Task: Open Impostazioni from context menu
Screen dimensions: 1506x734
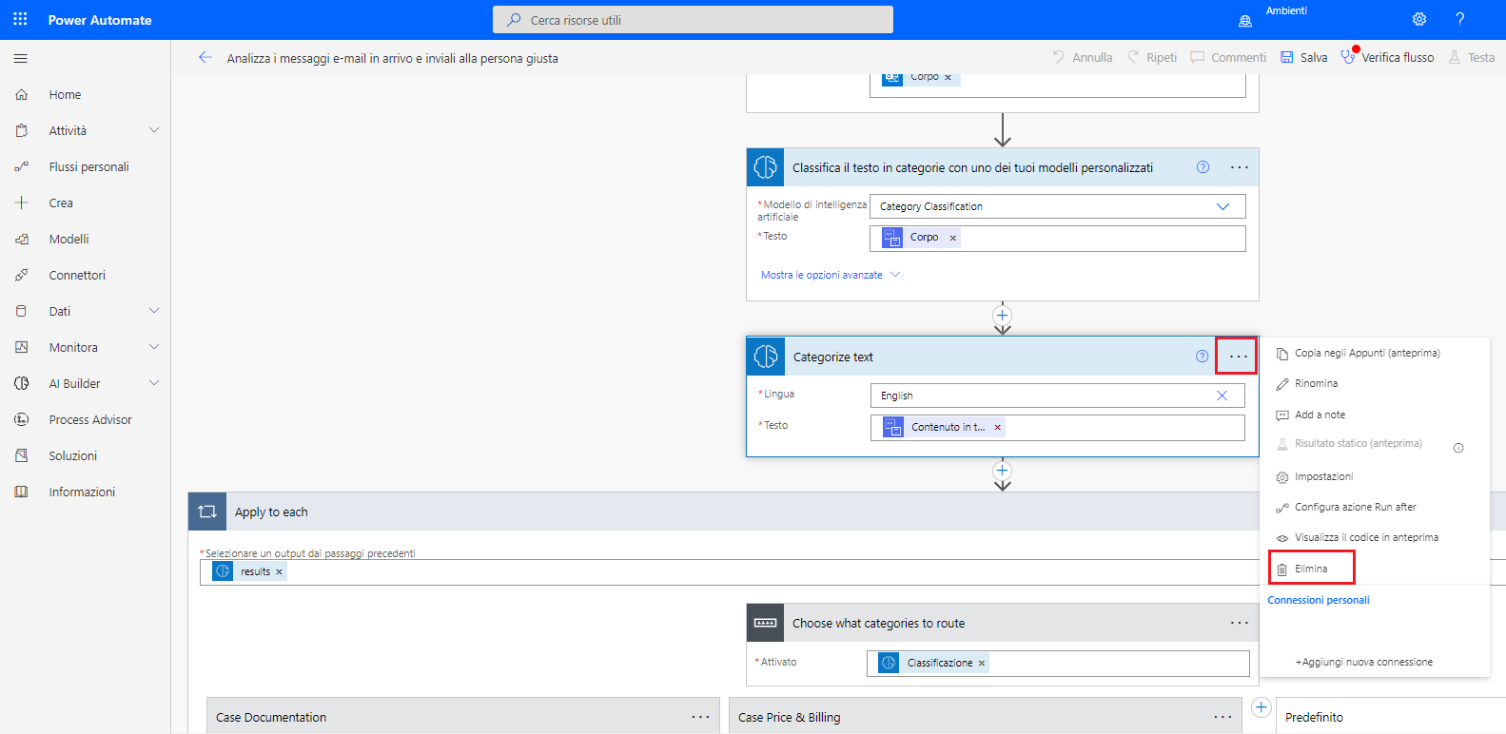Action: click(1323, 476)
